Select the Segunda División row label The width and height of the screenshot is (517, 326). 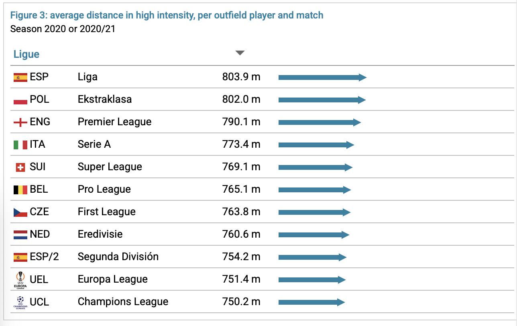tap(118, 257)
